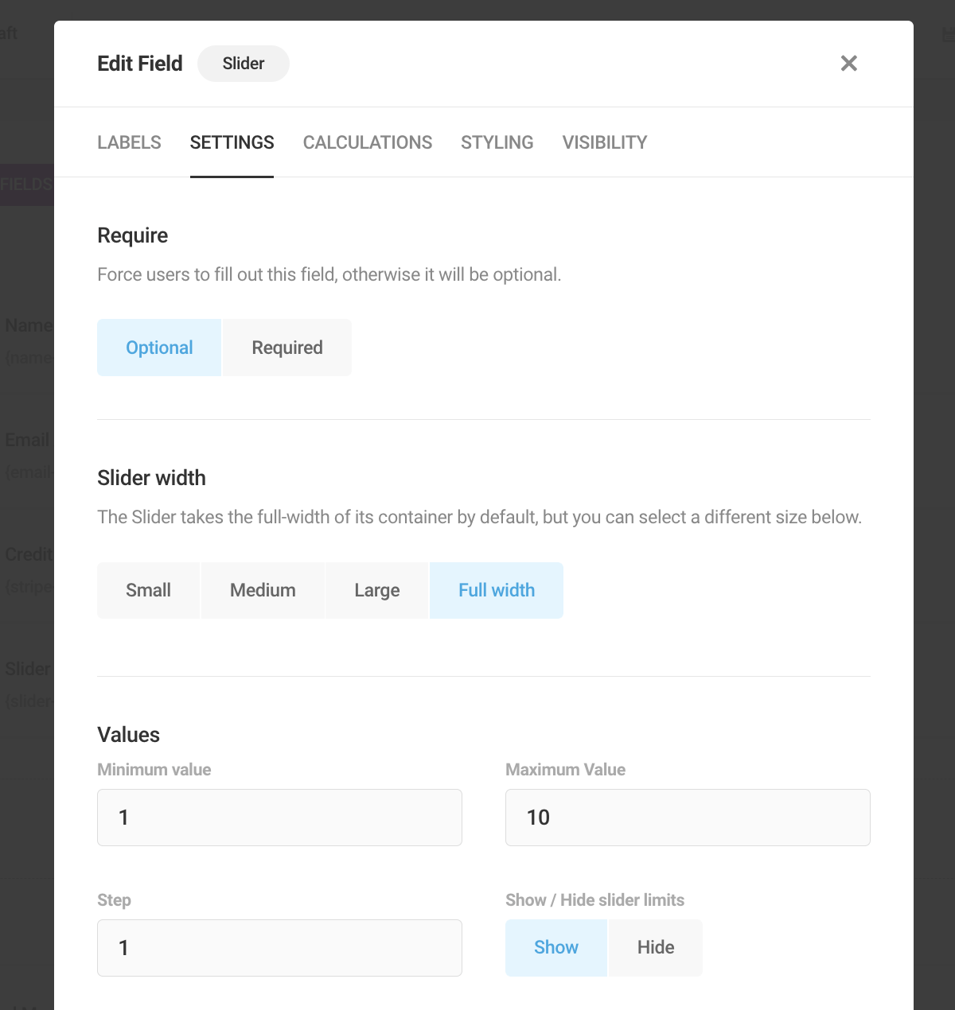Click the Minimum value input field

[279, 818]
